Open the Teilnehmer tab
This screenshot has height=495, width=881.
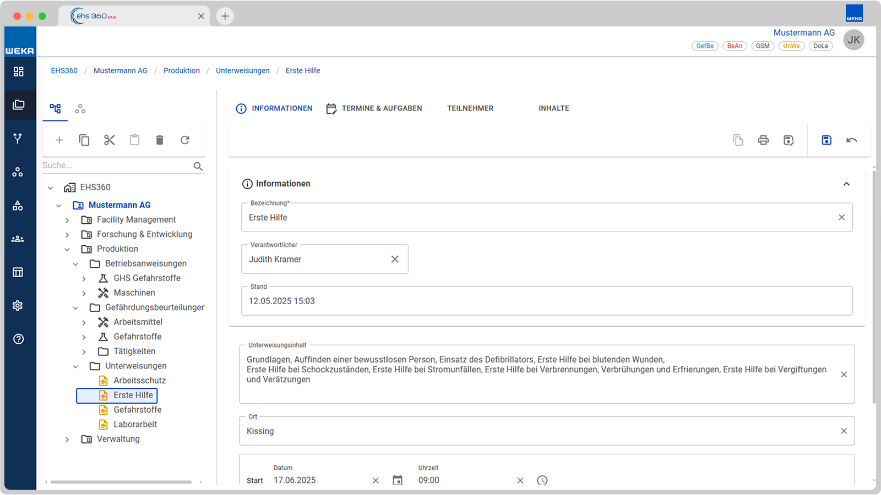click(470, 108)
